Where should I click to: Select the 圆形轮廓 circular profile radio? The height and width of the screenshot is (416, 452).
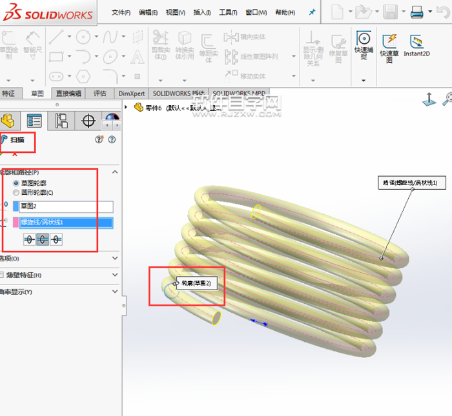[16, 193]
